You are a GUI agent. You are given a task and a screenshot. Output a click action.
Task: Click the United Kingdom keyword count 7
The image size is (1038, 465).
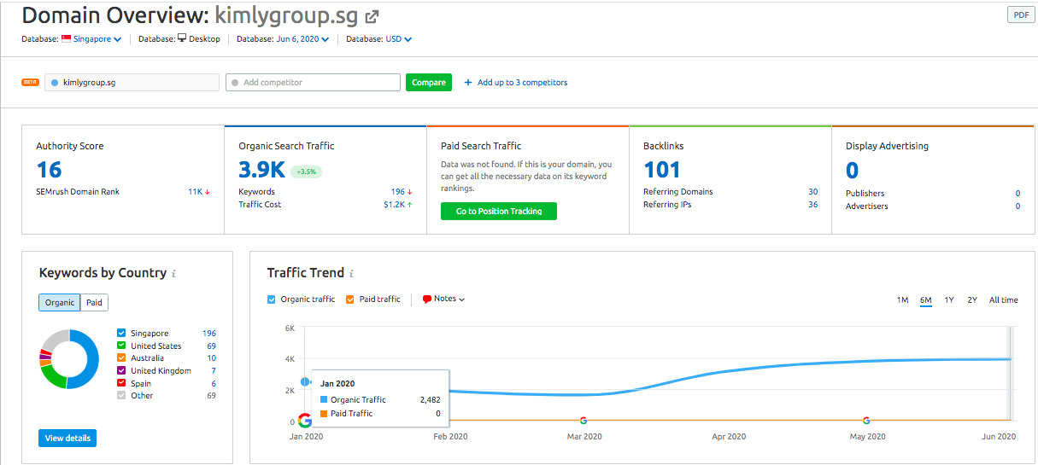point(214,371)
